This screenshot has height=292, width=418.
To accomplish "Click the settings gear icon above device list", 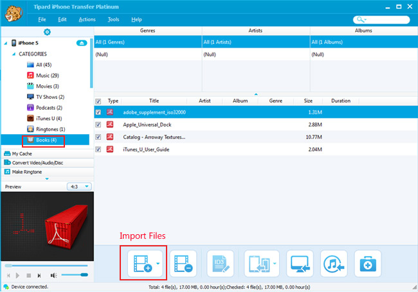I will tap(47, 32).
